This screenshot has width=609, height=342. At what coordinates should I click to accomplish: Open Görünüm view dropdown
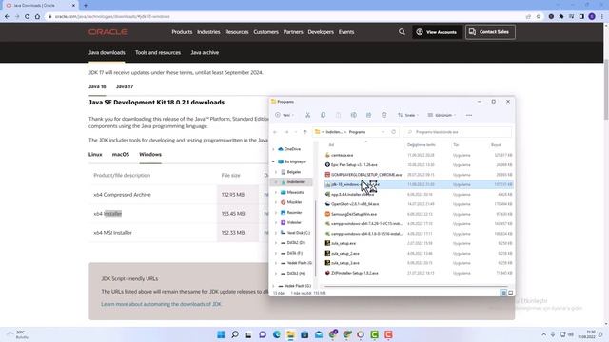coord(442,115)
